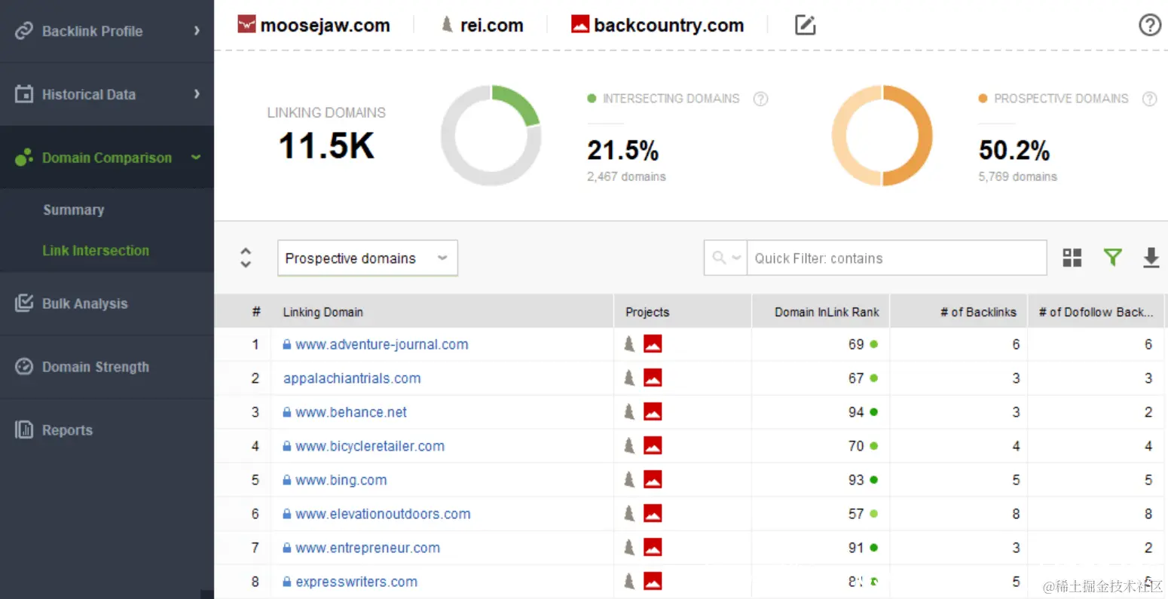Open www.adventure-journal.com link
The height and width of the screenshot is (599, 1168).
pos(382,344)
